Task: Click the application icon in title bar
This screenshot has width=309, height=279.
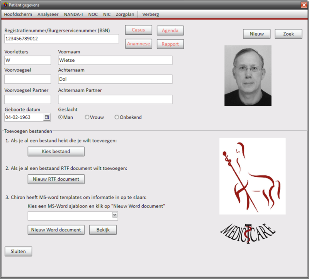Action: 5,5
